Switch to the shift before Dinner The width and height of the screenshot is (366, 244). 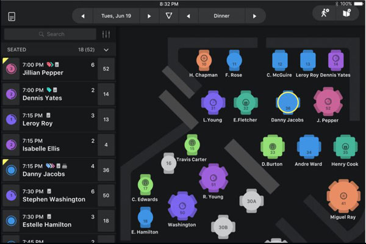[x=188, y=16]
